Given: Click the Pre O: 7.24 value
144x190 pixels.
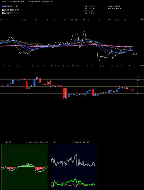Looking at the screenshot, I should (x=90, y=6).
